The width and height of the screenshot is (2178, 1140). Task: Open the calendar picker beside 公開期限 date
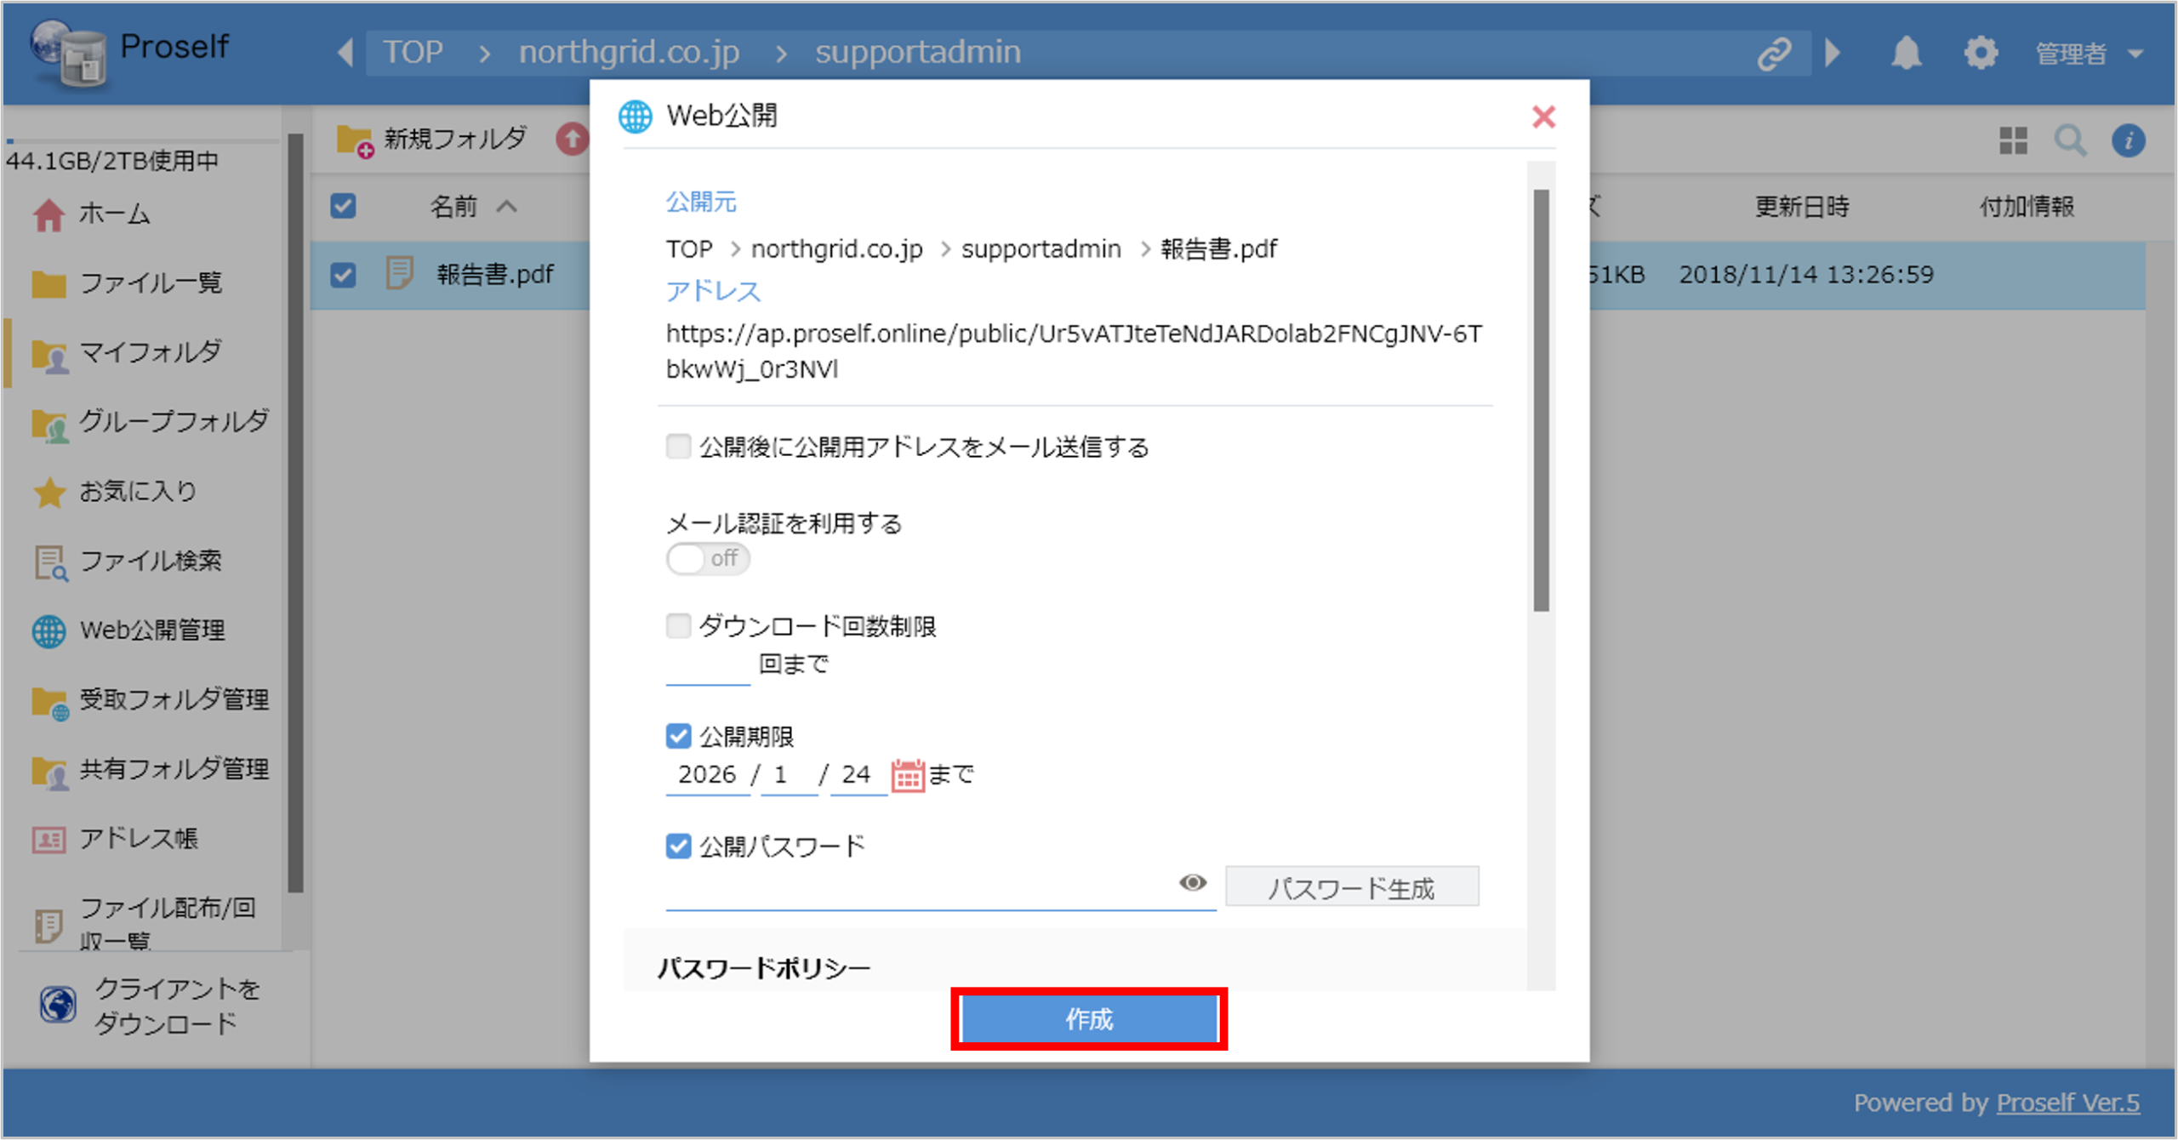point(907,773)
